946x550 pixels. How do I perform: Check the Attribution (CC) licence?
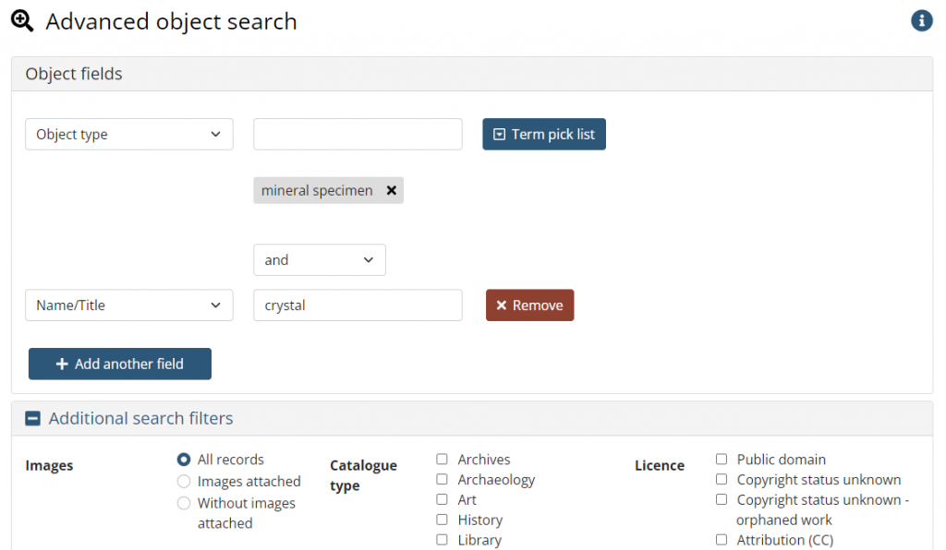point(722,539)
